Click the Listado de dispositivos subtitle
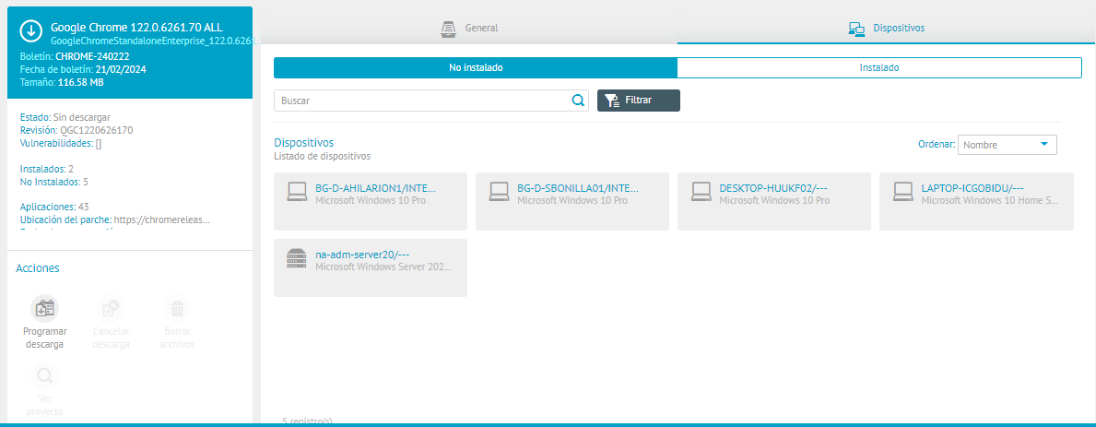Viewport: 1096px width, 427px height. (323, 156)
